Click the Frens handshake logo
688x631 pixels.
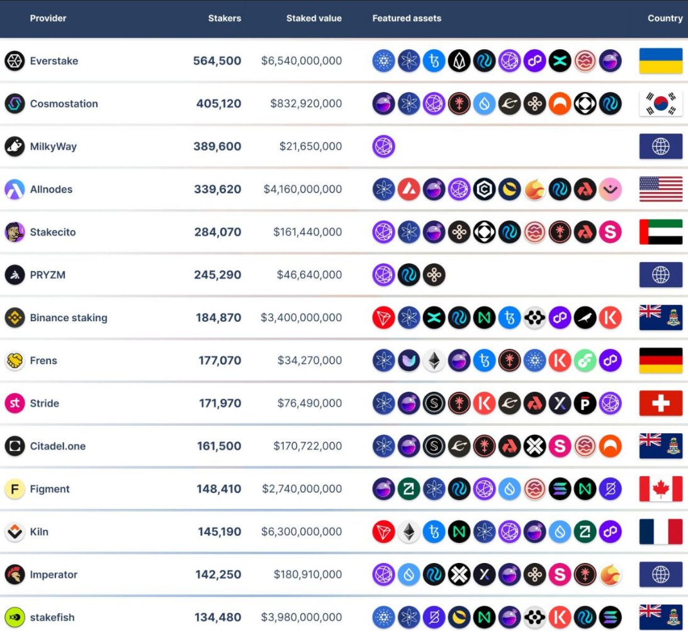[x=14, y=360]
